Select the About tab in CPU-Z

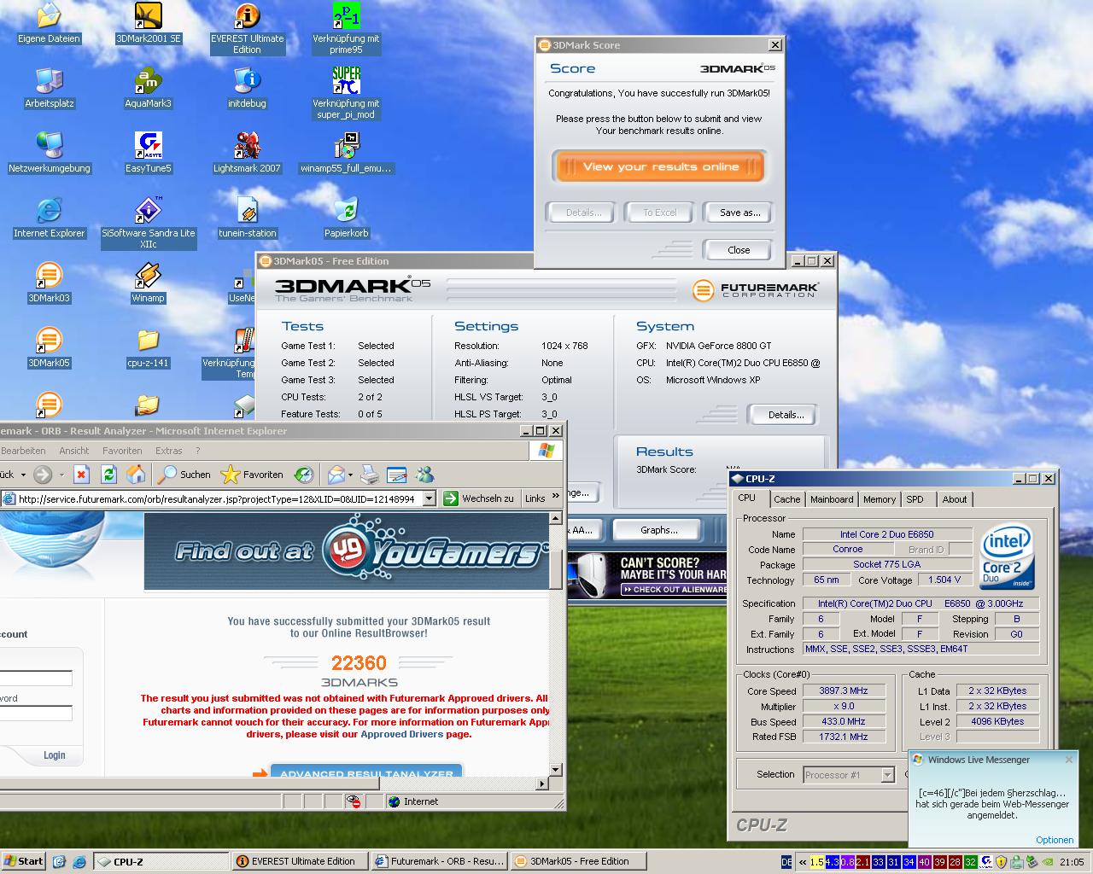point(955,499)
